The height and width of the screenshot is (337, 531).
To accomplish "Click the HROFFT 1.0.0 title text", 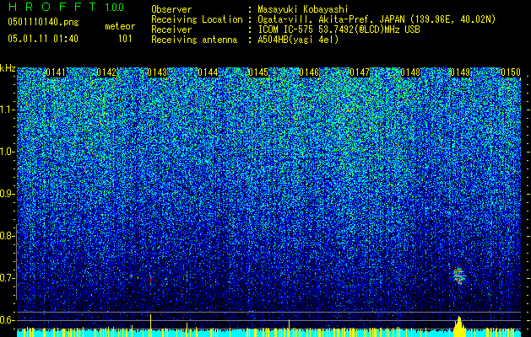I will tap(67, 7).
